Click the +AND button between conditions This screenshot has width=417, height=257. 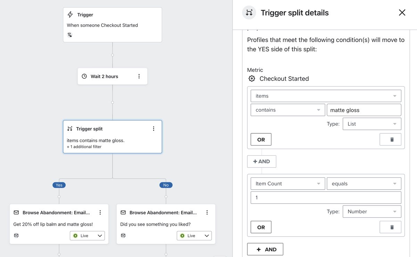[x=261, y=161]
